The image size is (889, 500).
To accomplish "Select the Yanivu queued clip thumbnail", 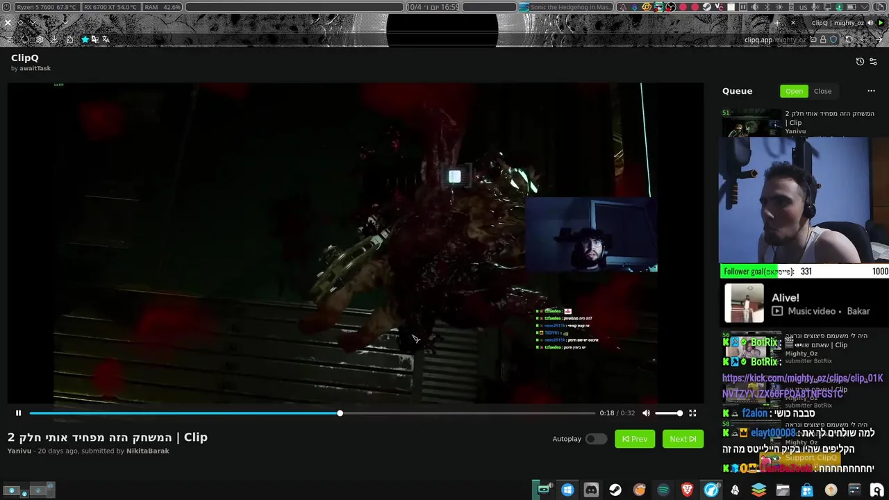I will 751,123.
